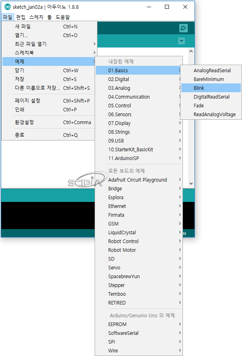242x356 pixels.
Task: Expand GSM library examples
Action: pos(139,223)
